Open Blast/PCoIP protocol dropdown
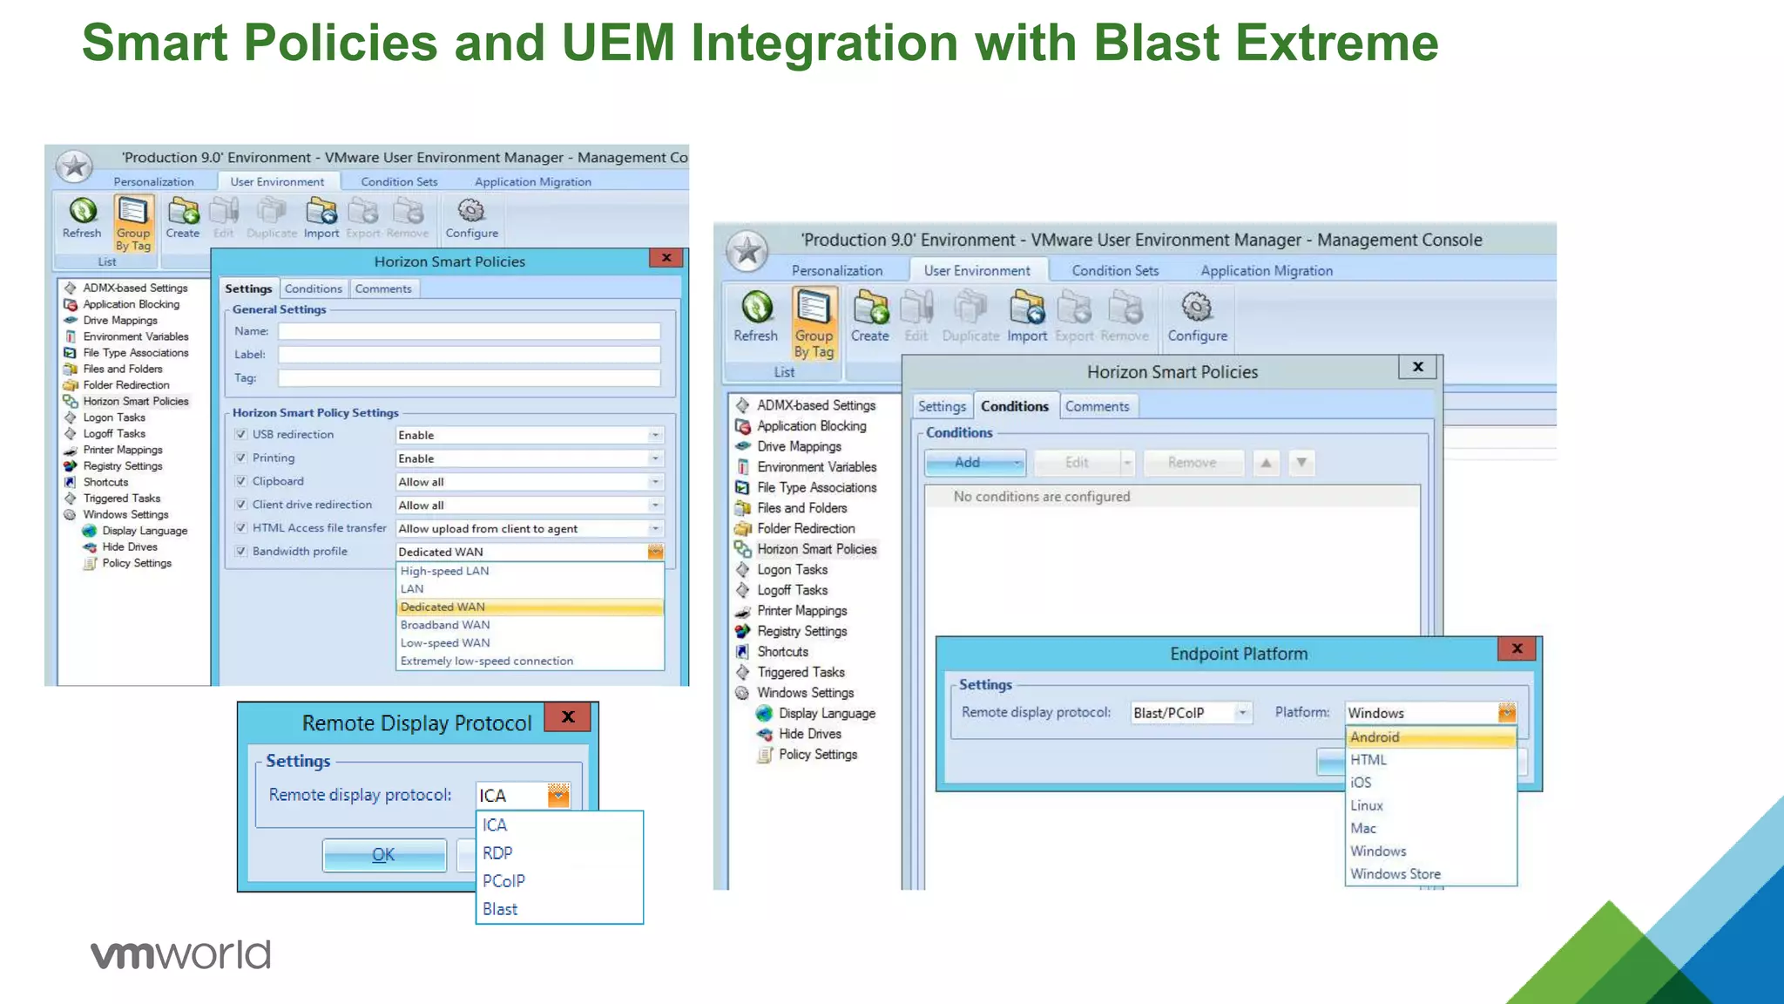This screenshot has height=1004, width=1784. pyautogui.click(x=1243, y=713)
